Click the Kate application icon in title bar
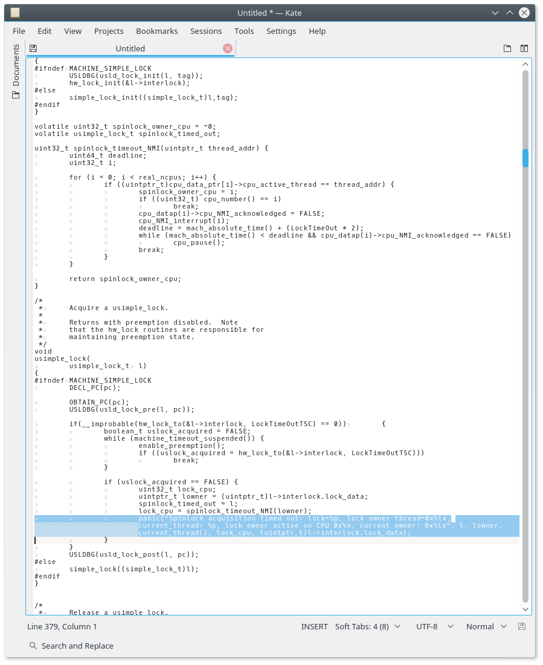 pos(15,13)
